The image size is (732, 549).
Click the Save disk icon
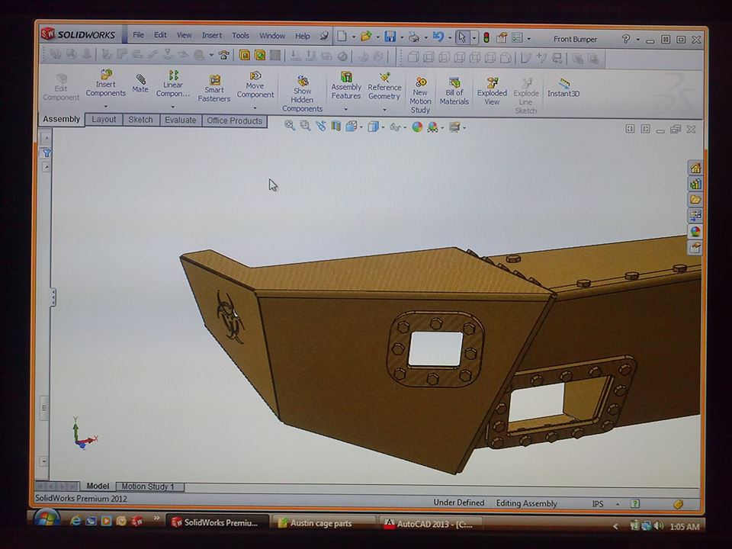click(390, 37)
